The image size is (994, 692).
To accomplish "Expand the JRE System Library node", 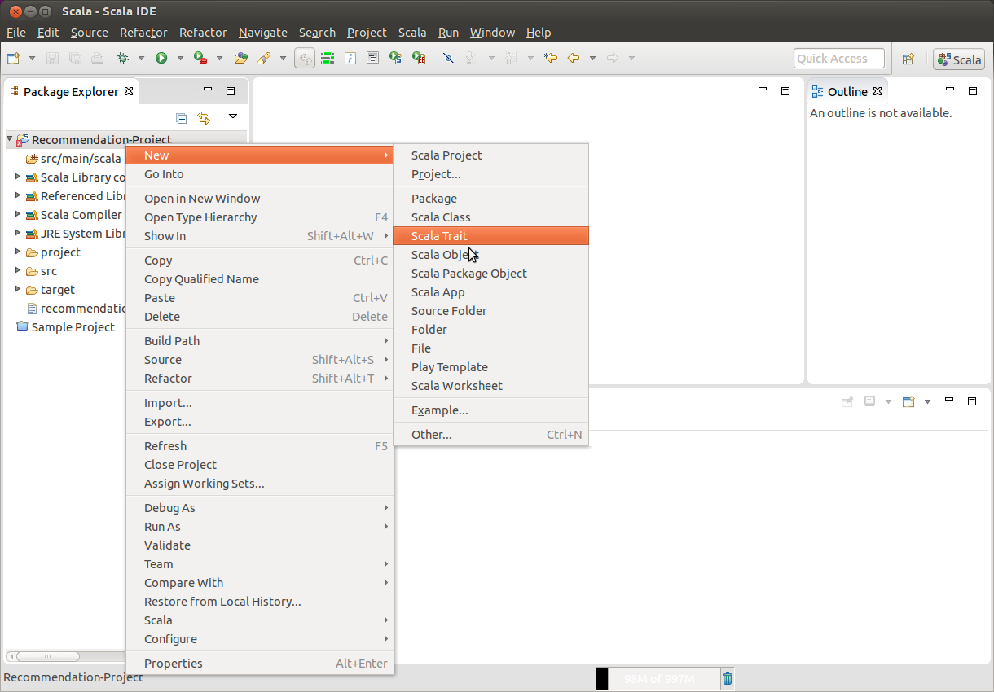I will point(18,233).
